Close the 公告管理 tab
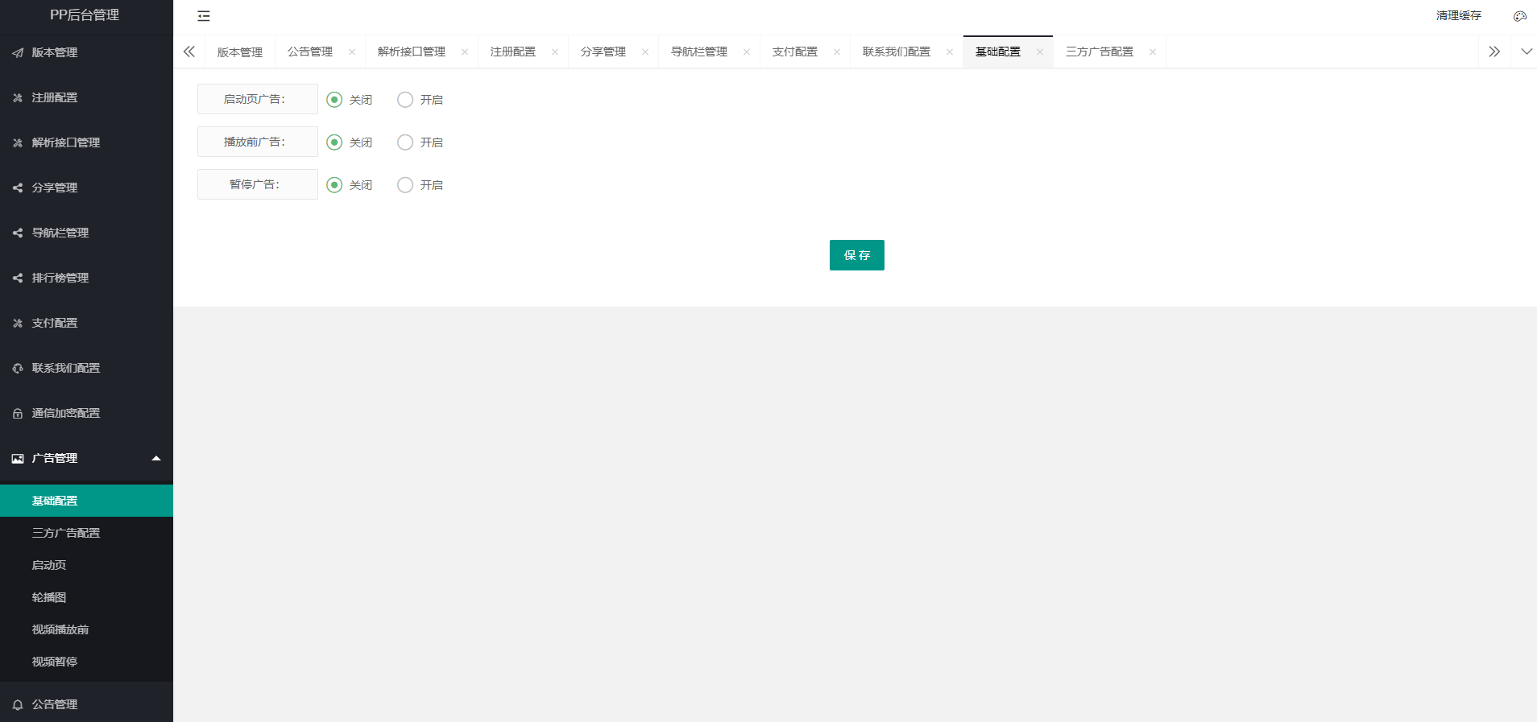1537x722 pixels. [x=352, y=52]
